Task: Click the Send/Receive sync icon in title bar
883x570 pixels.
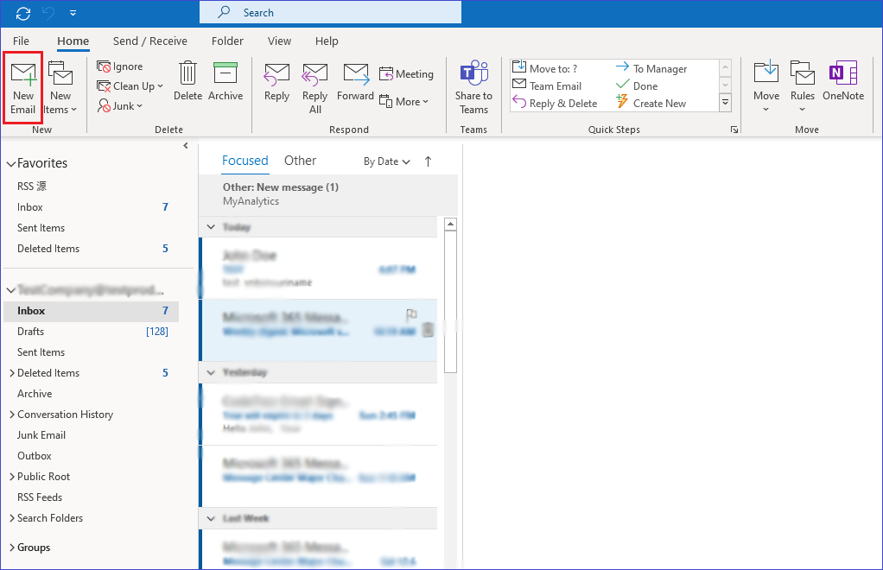Action: click(23, 13)
